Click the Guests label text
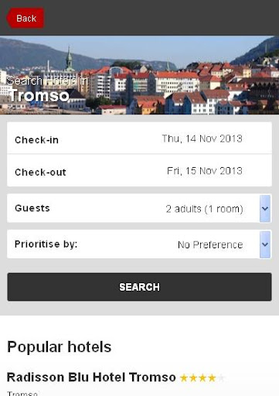This screenshot has width=279, height=396. 32,208
